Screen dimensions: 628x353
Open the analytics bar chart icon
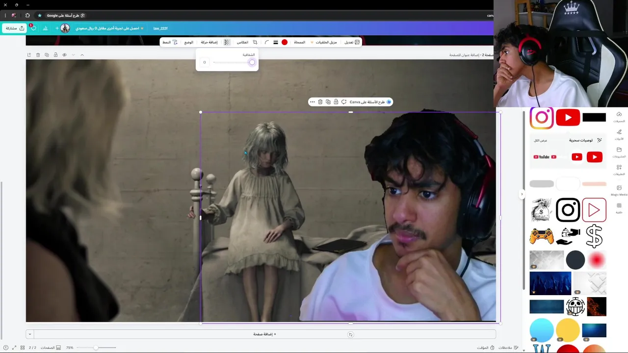click(45, 28)
